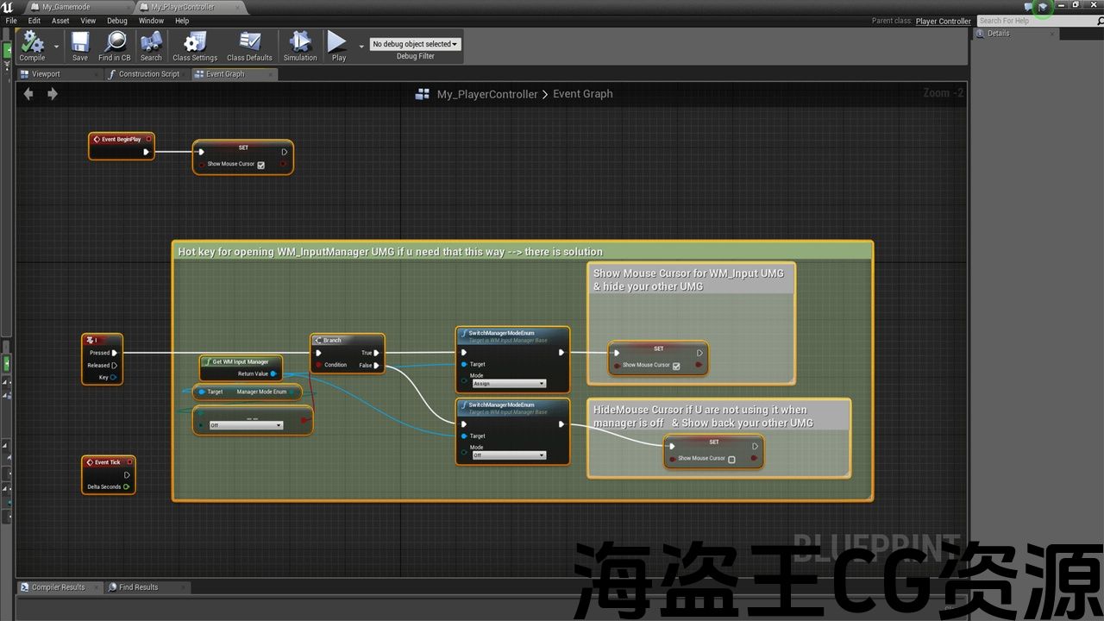Click the Search binoculars icon
The height and width of the screenshot is (621, 1104).
151,44
